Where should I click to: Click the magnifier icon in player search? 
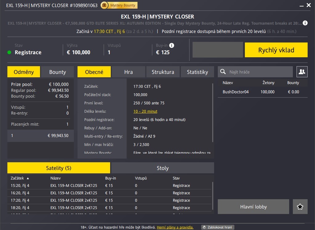click(223, 71)
